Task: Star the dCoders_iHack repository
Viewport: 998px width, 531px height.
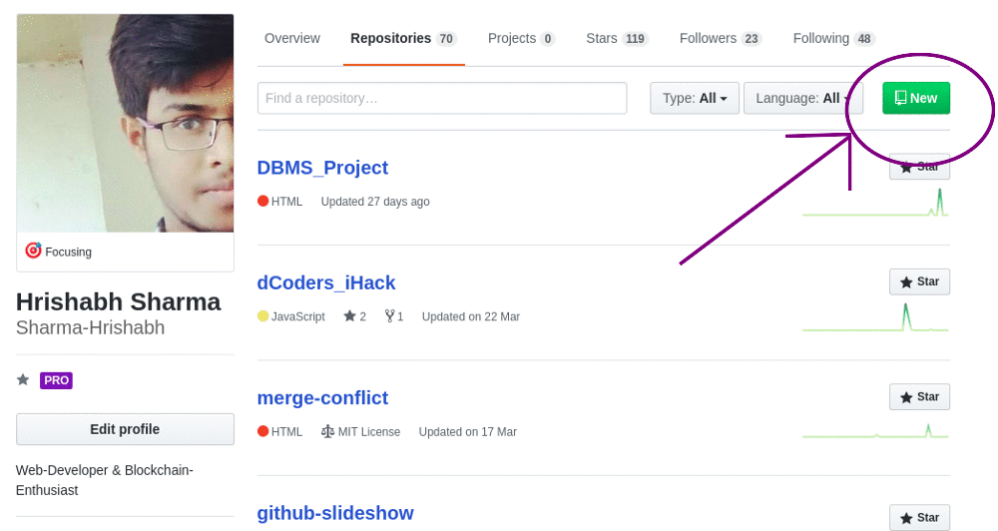Action: click(x=920, y=281)
